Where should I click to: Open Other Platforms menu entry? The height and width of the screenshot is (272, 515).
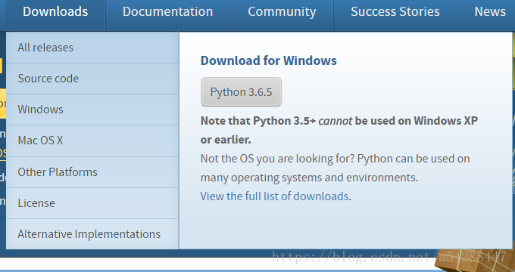pos(92,172)
